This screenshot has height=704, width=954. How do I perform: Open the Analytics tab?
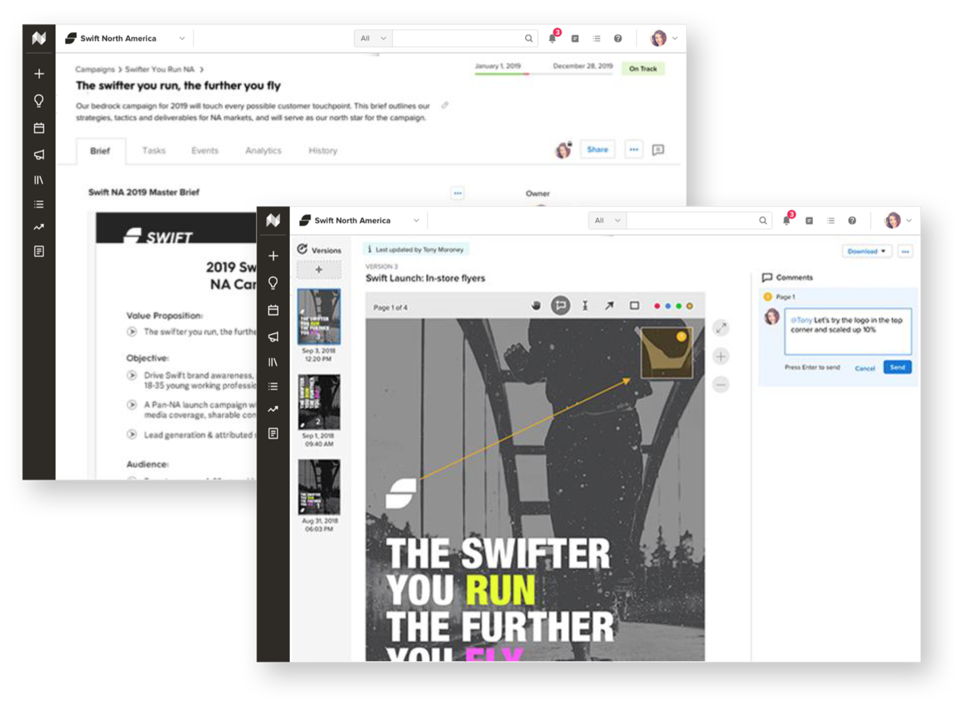point(263,151)
